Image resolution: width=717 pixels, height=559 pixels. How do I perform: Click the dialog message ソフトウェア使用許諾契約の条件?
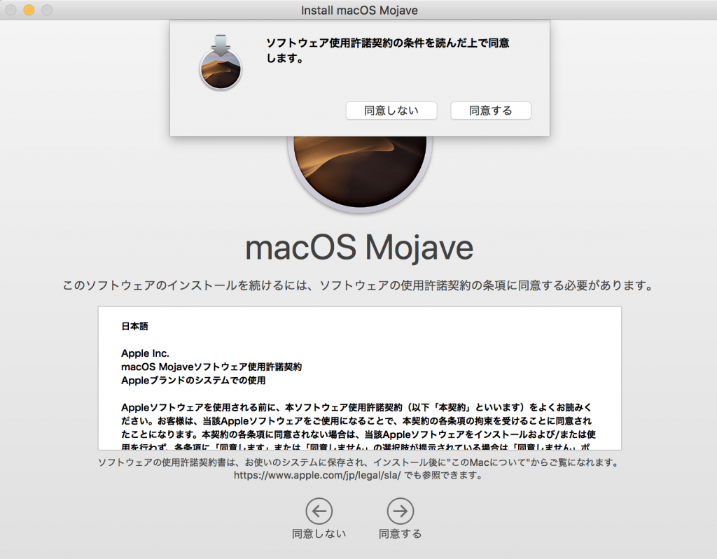pyautogui.click(x=388, y=50)
